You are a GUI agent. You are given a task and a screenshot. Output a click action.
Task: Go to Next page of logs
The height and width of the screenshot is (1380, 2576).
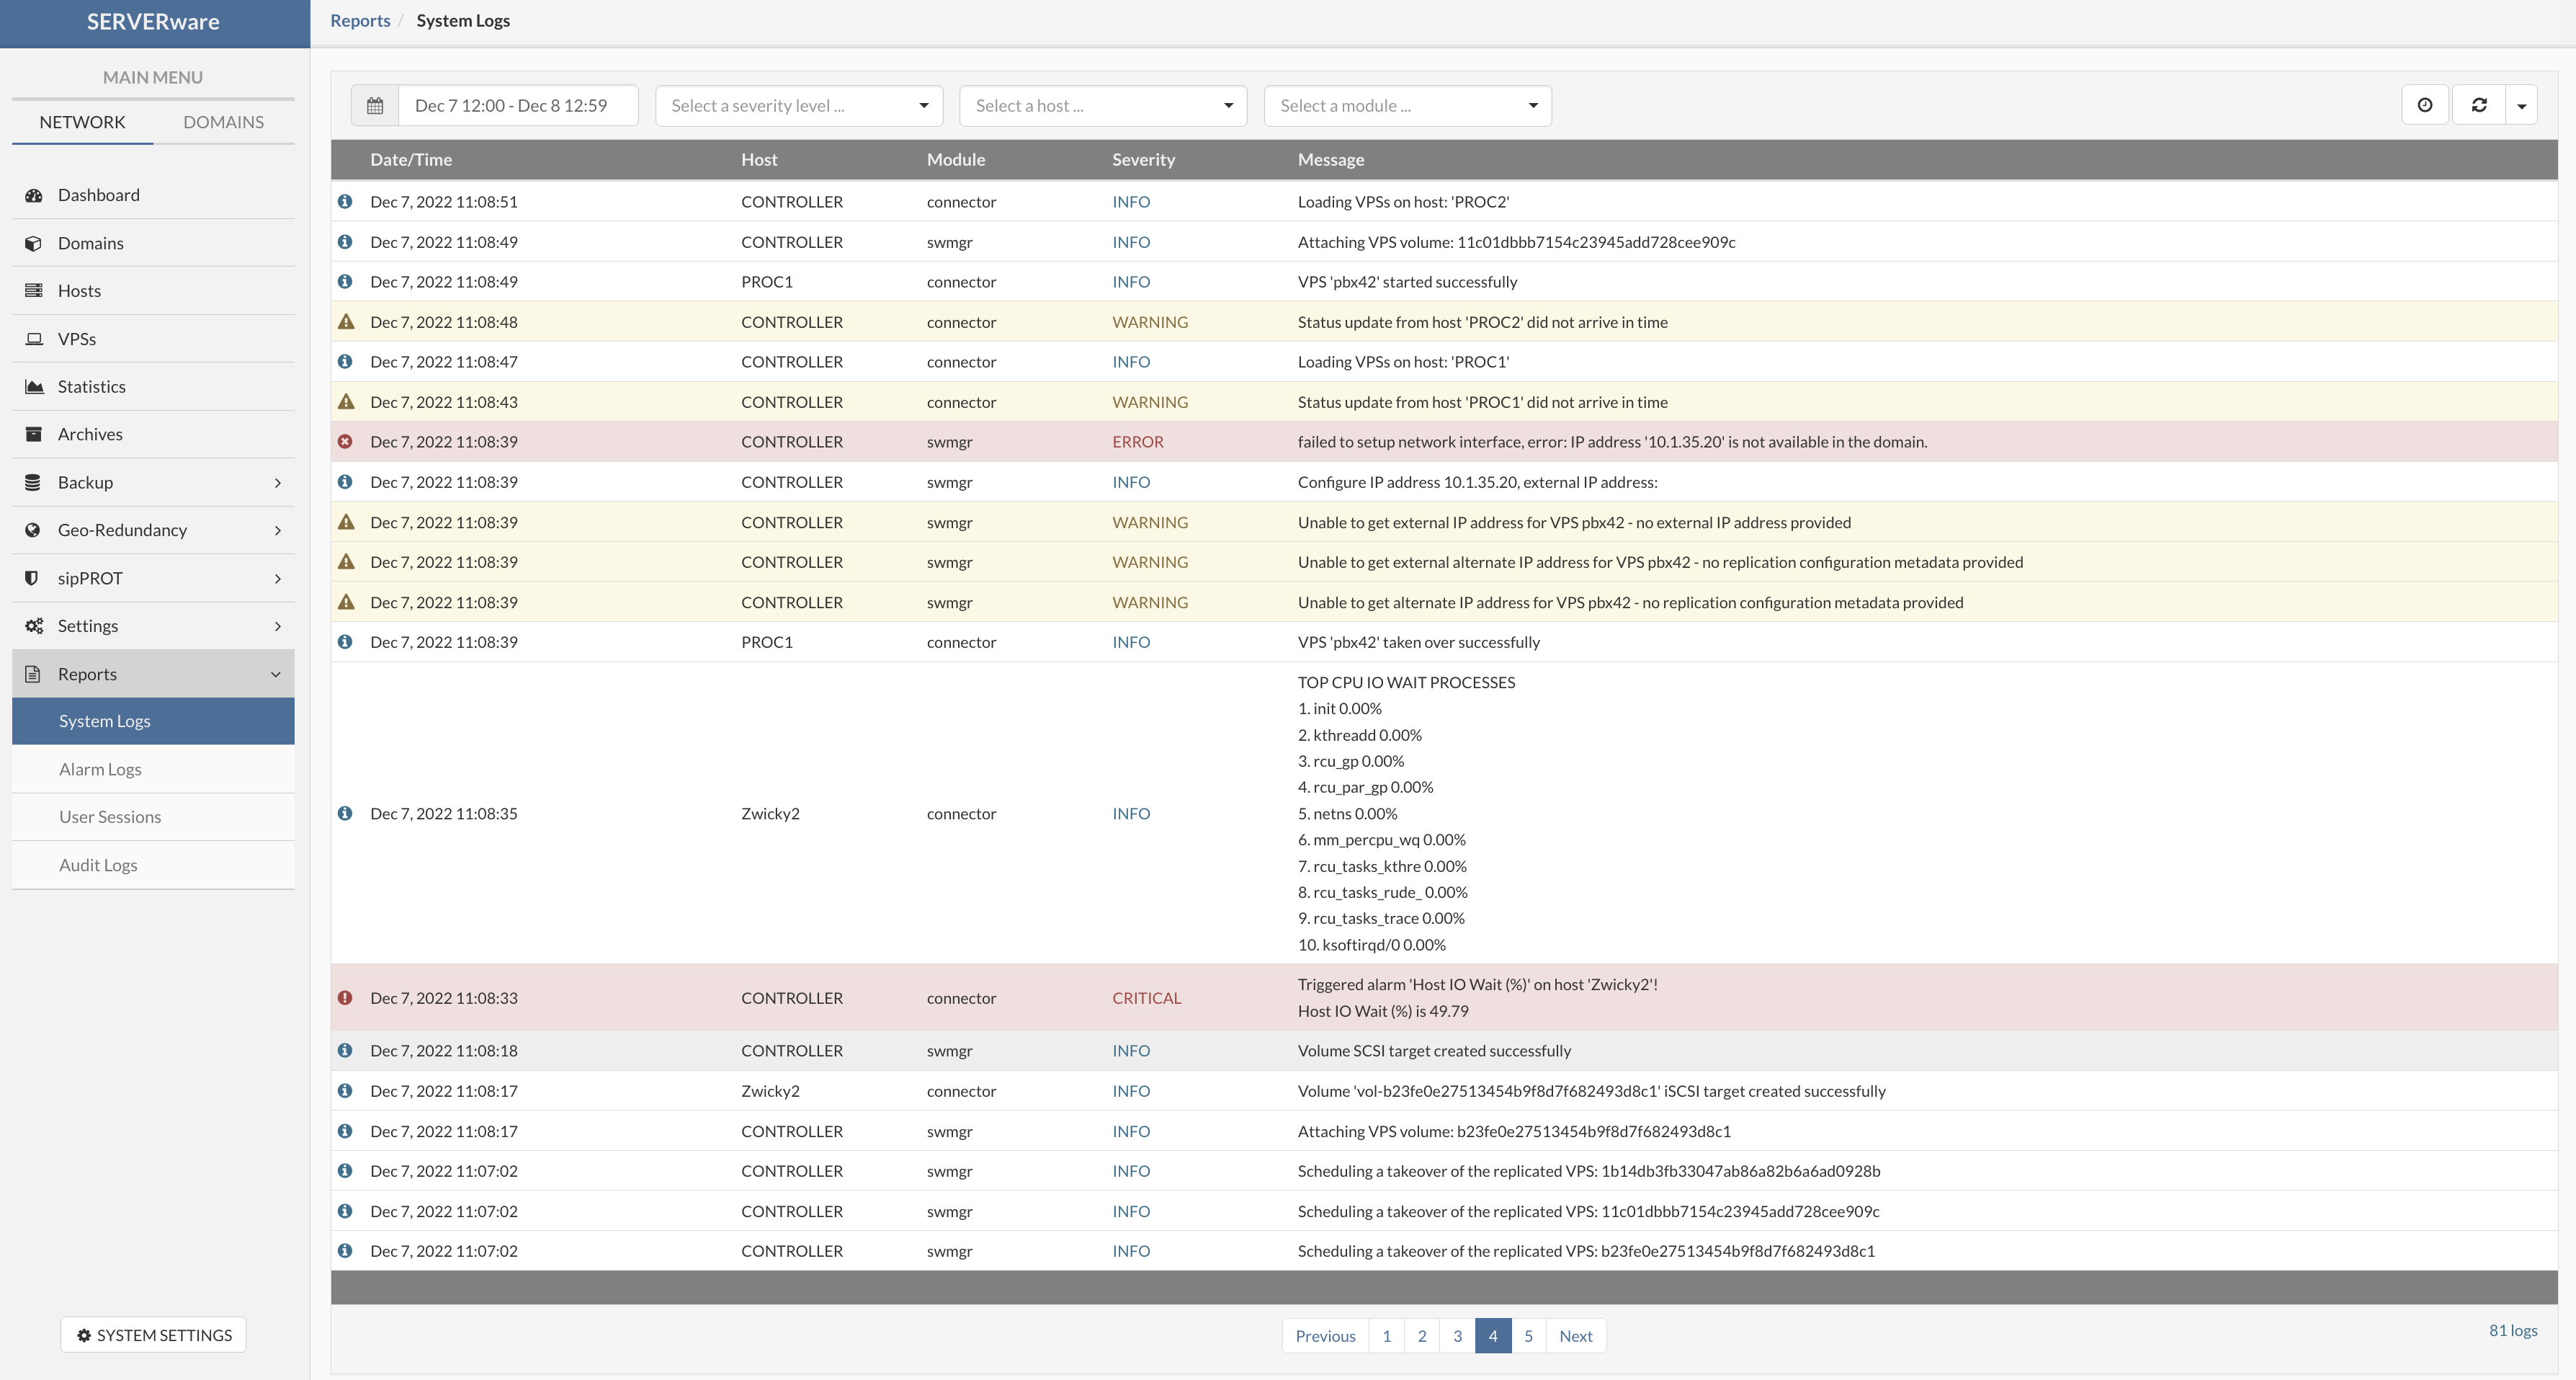pos(1576,1336)
